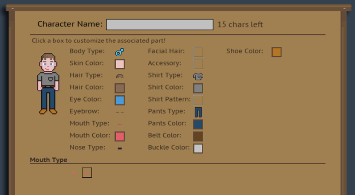The height and width of the screenshot is (195, 355).
Task: Open the Shirt Type t-shirt icon
Action: click(x=198, y=77)
